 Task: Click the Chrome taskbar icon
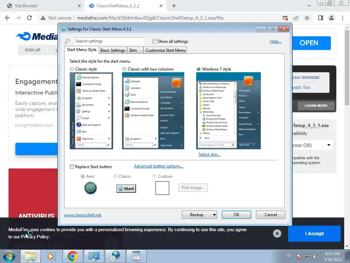pyautogui.click(x=72, y=256)
